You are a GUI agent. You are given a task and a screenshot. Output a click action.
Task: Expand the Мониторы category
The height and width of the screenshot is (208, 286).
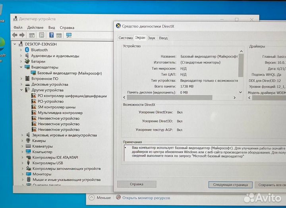[x=22, y=174]
